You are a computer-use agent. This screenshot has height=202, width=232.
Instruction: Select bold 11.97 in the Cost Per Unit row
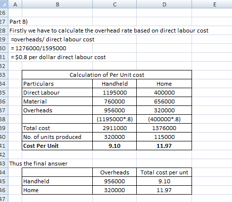point(164,146)
